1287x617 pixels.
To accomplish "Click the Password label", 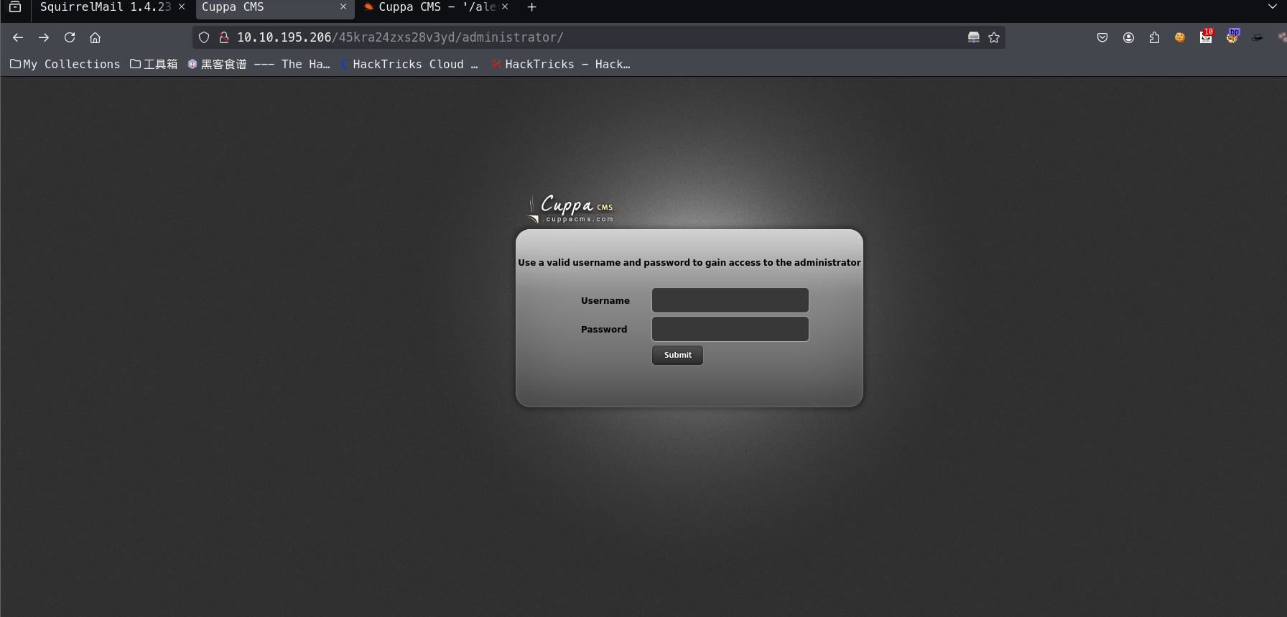I will pos(604,330).
